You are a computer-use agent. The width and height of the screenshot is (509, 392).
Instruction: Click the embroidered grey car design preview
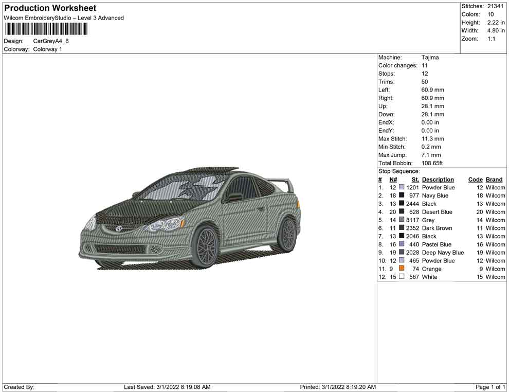(190, 218)
